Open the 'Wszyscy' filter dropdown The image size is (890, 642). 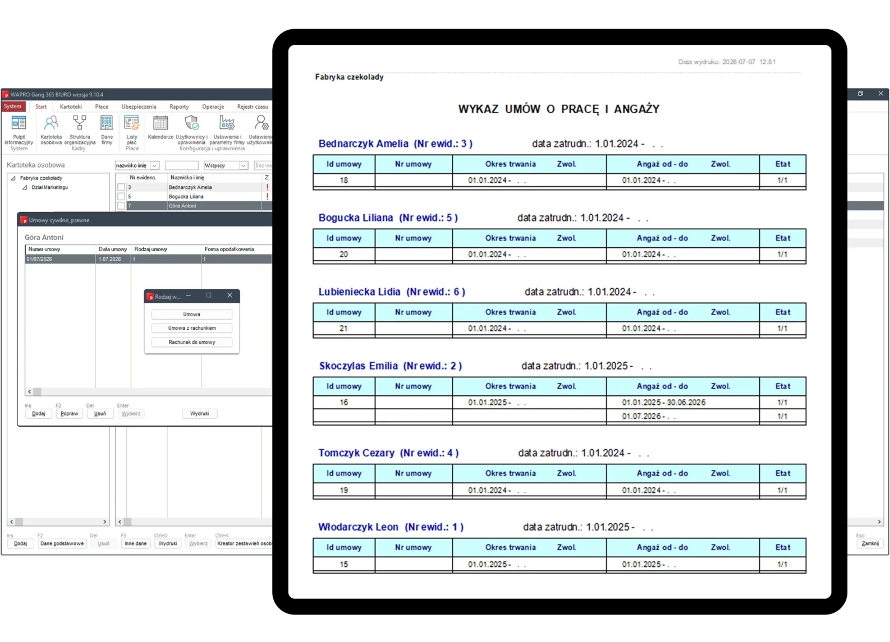point(244,165)
